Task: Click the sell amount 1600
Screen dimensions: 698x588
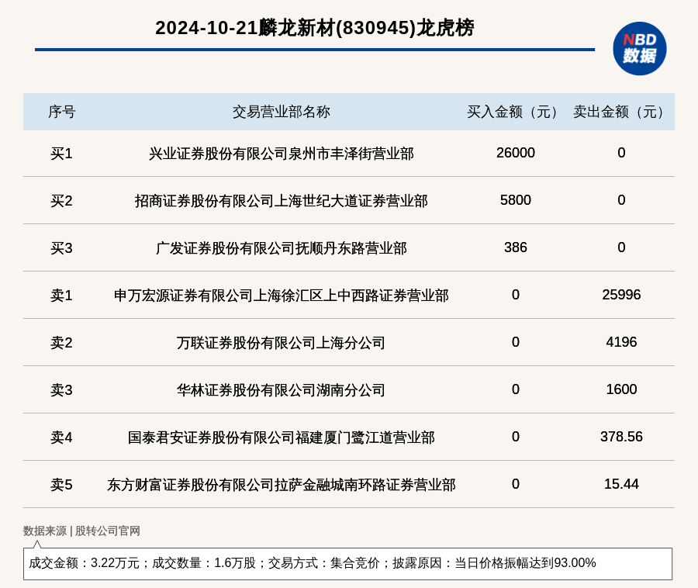Action: tap(621, 389)
